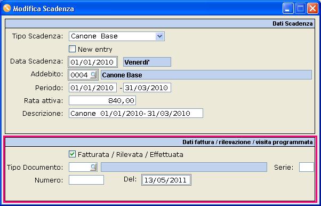Click the Canone Base addebito description
Image resolution: width=321 pixels, height=206 pixels.
coord(206,75)
